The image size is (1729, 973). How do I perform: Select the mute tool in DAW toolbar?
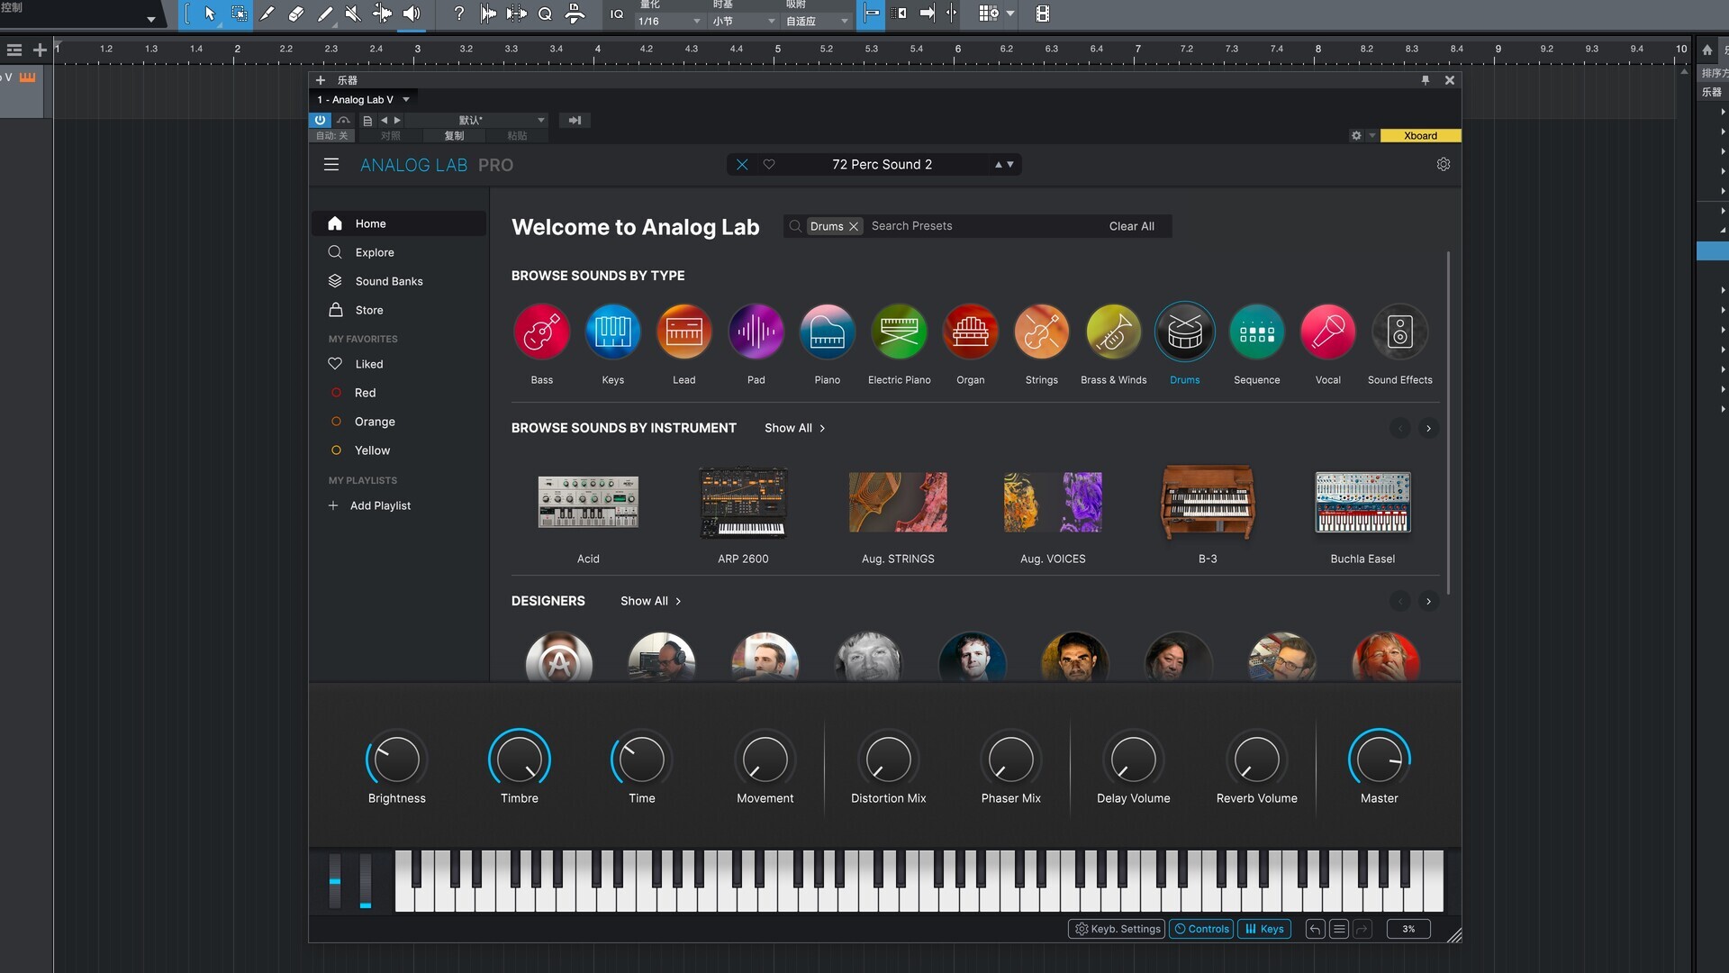tap(353, 14)
